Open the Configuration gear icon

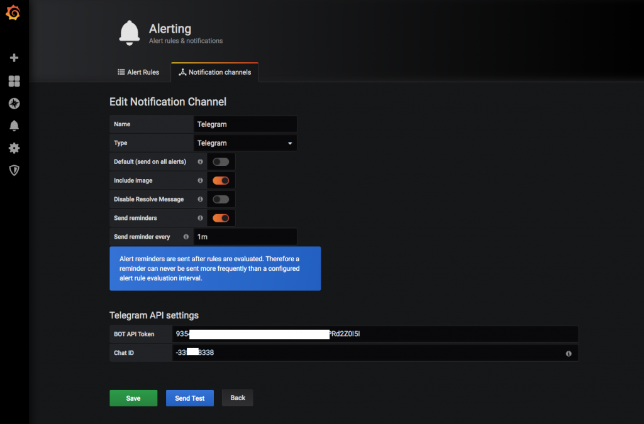pyautogui.click(x=14, y=148)
